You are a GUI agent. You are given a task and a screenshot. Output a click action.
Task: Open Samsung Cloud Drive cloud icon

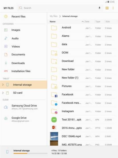coord(6,107)
